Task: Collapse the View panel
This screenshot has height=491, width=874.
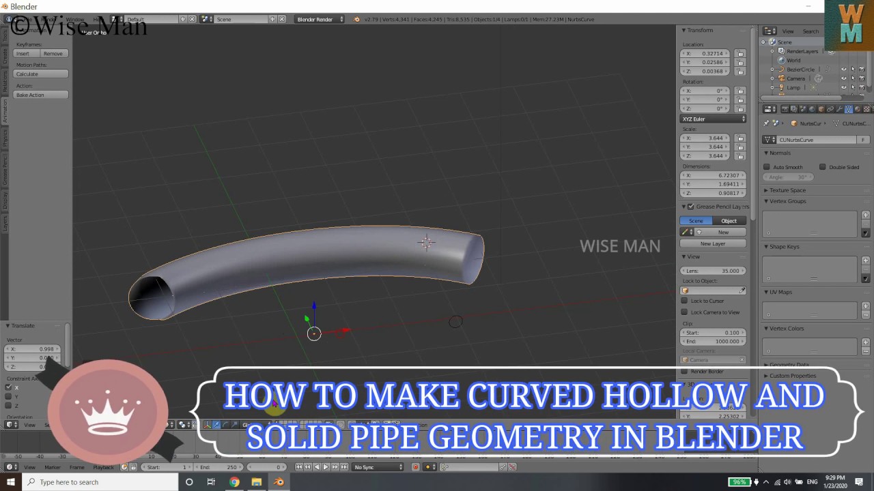Action: (683, 257)
